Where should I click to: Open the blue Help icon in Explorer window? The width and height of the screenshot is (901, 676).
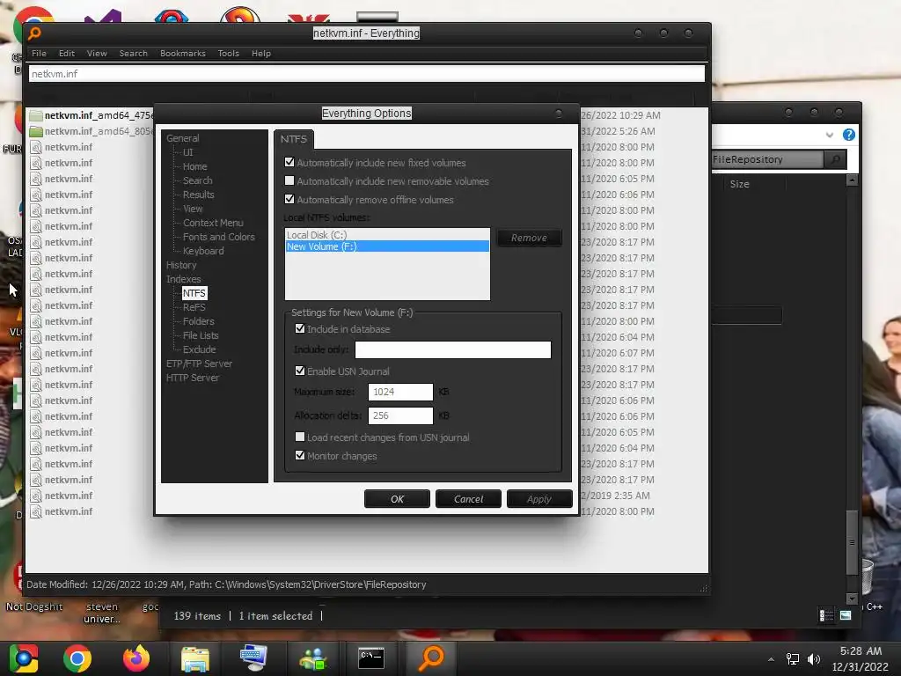pyautogui.click(x=849, y=135)
